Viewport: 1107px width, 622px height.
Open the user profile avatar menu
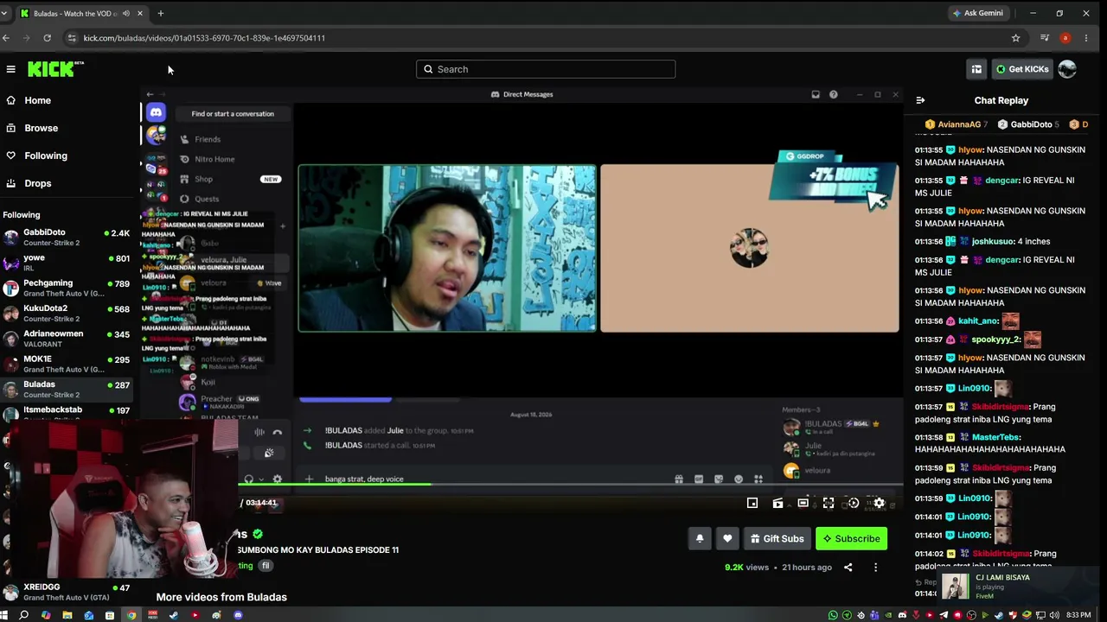tap(1067, 69)
